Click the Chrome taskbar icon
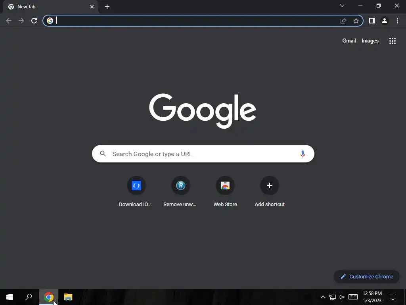Screen dimensions: 406x305 [x=49, y=297]
